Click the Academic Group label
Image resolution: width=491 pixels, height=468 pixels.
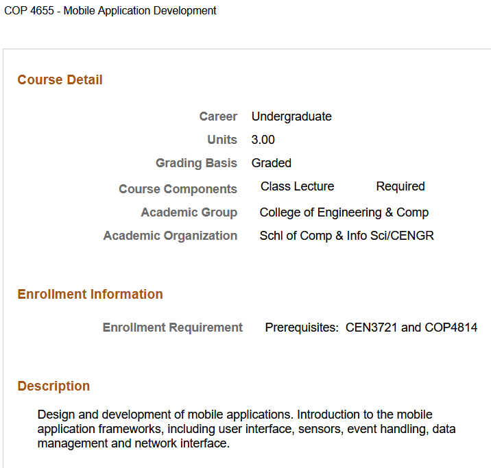tap(189, 212)
